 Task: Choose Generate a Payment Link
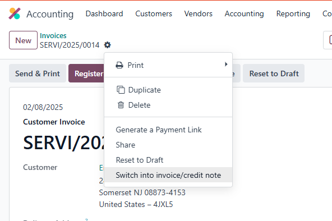click(168, 130)
